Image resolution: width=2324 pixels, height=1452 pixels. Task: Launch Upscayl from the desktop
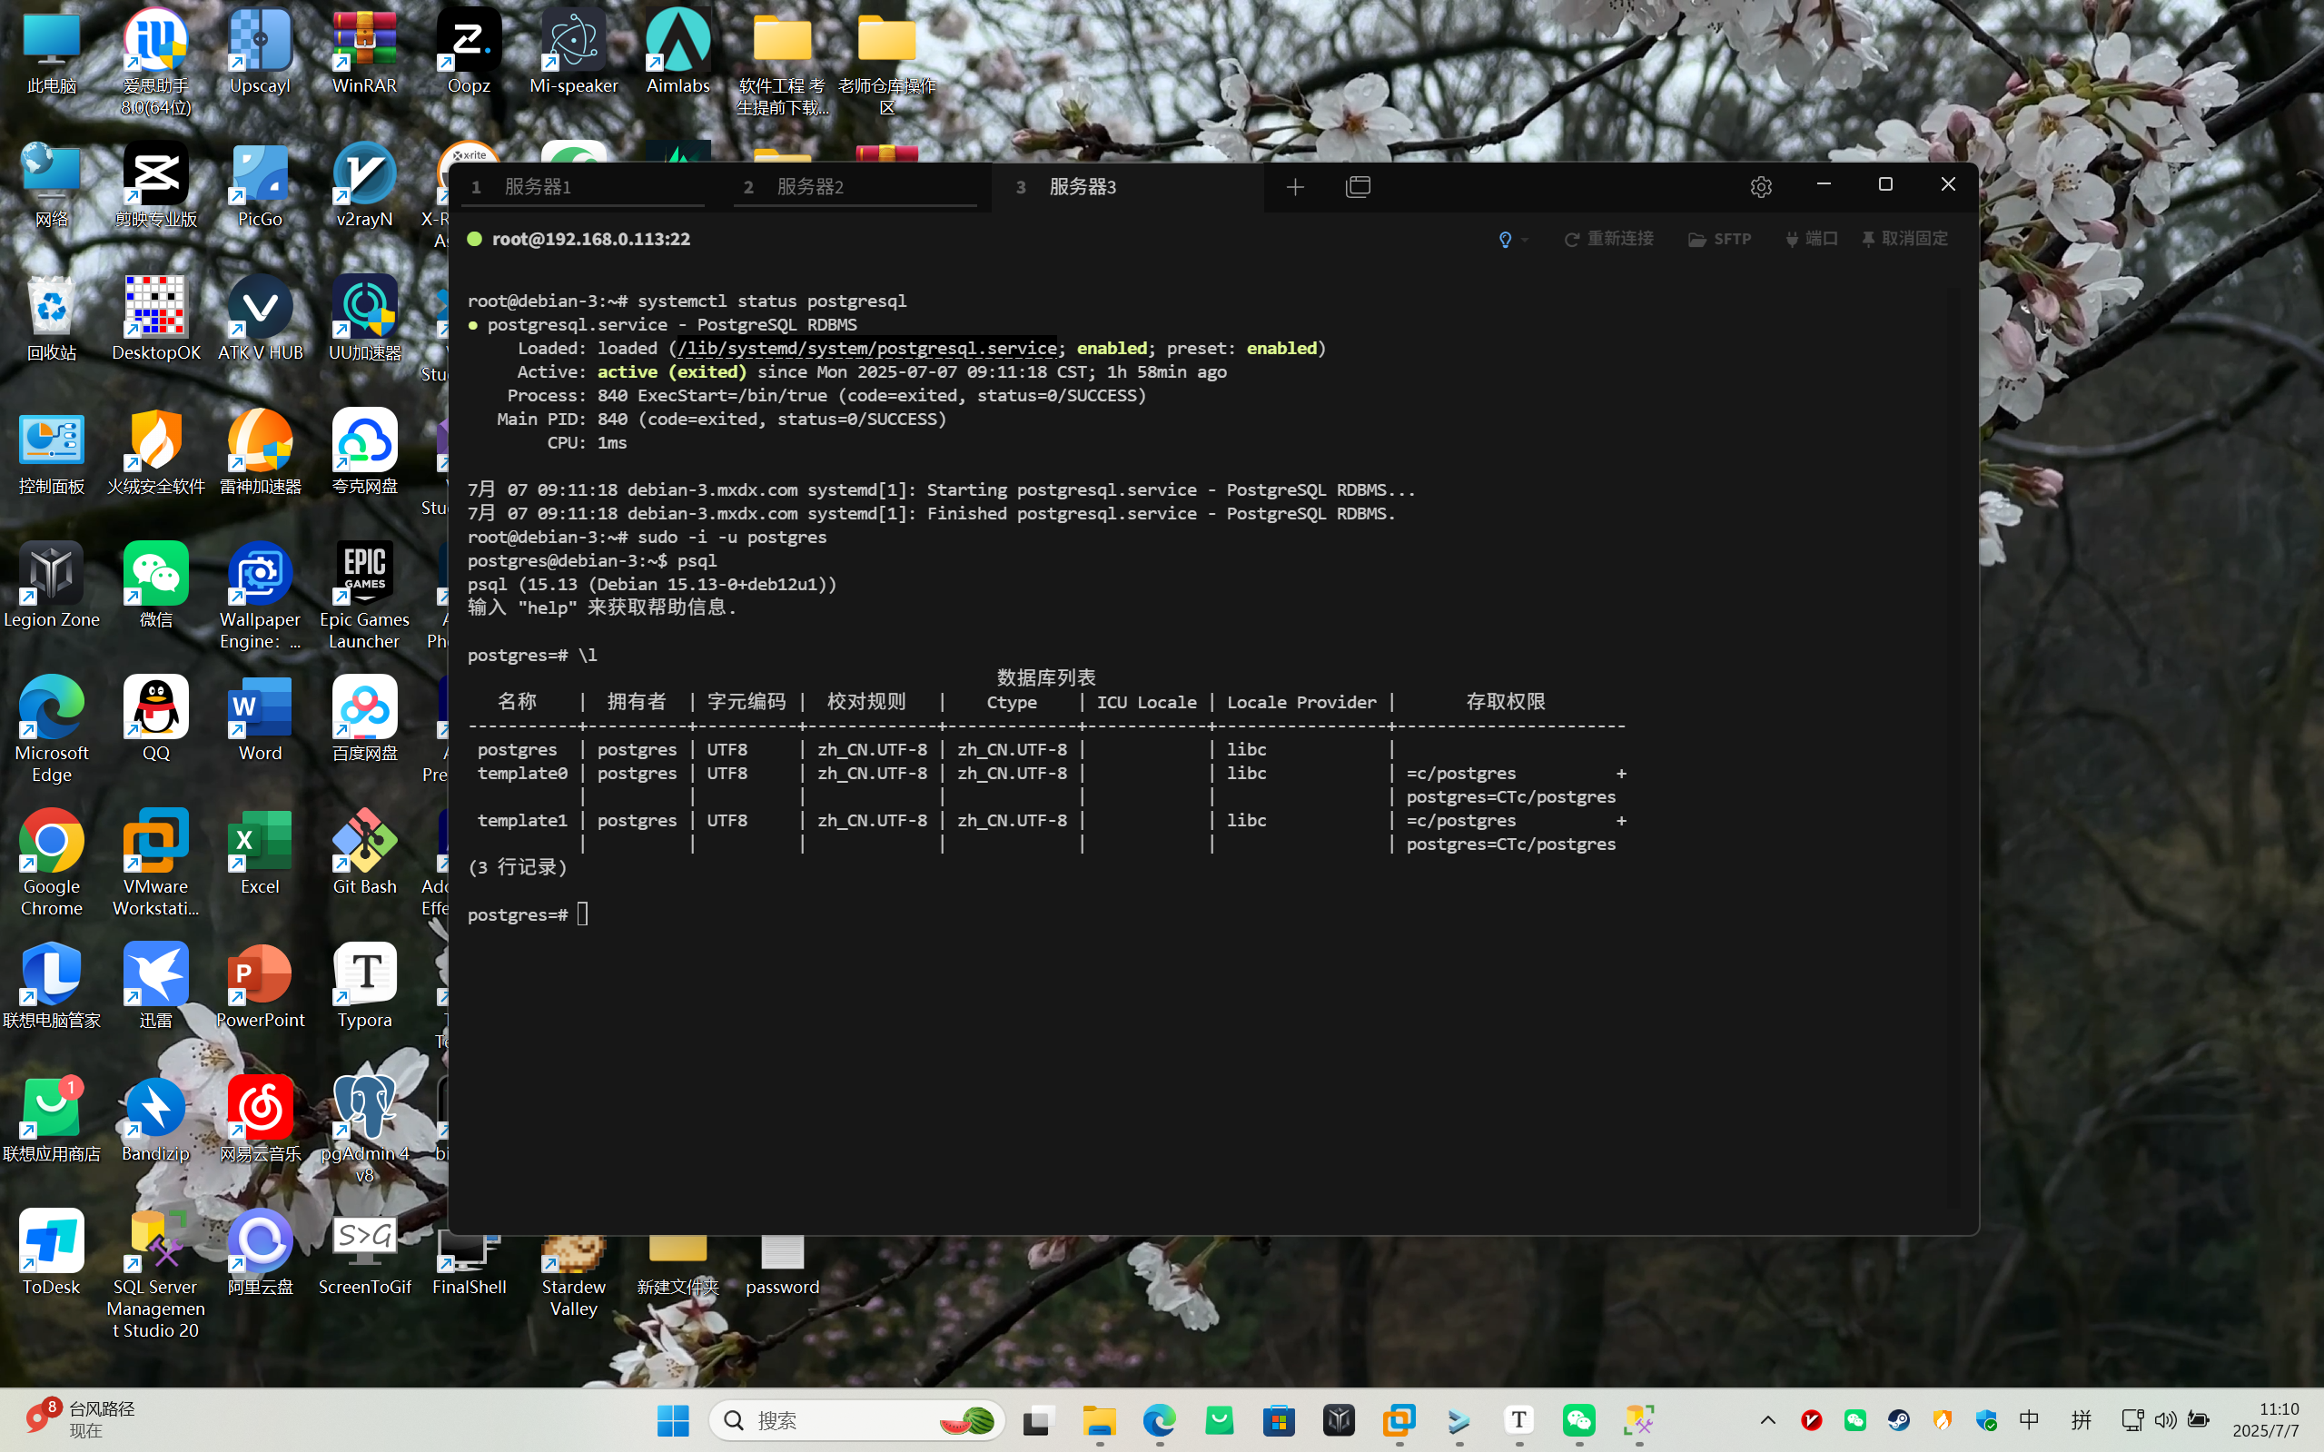[261, 53]
